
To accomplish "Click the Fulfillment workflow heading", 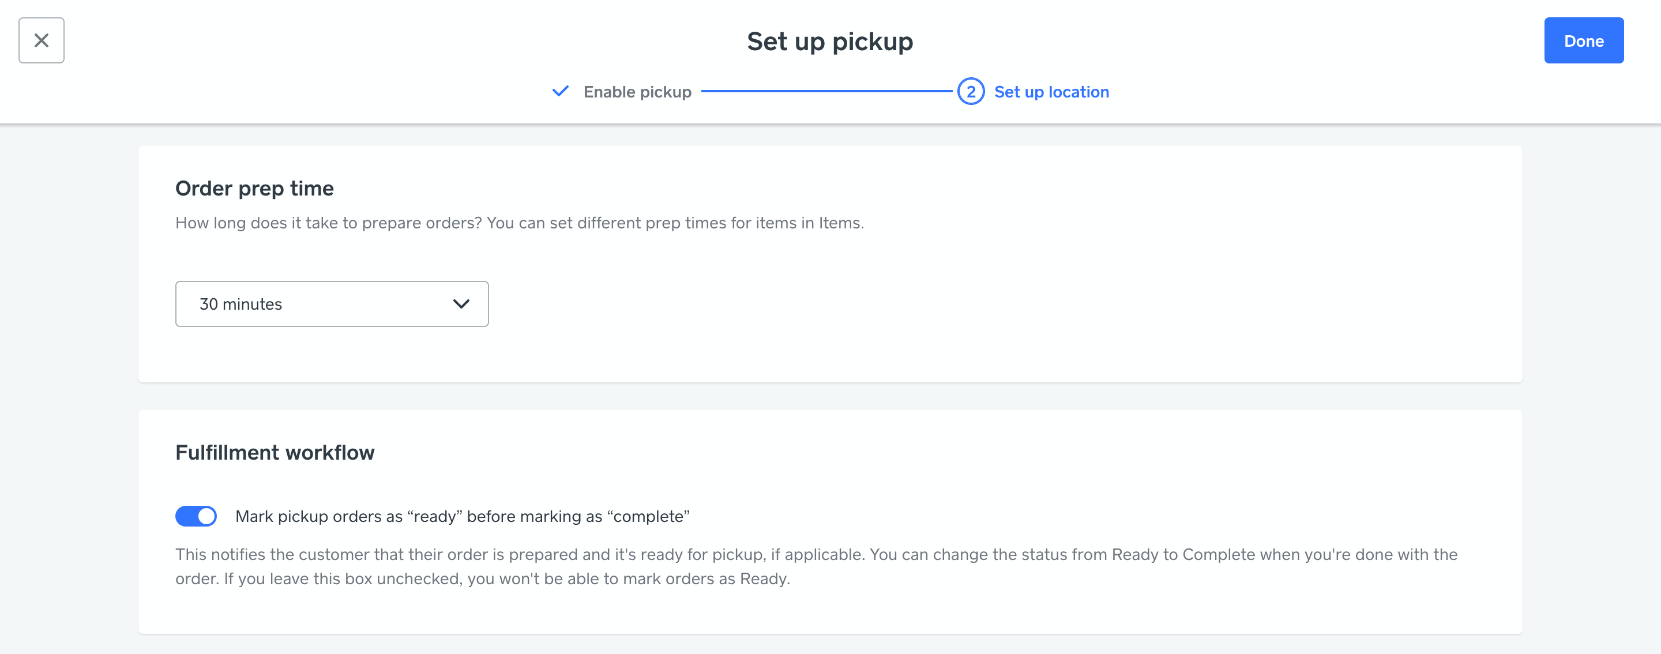I will (275, 453).
